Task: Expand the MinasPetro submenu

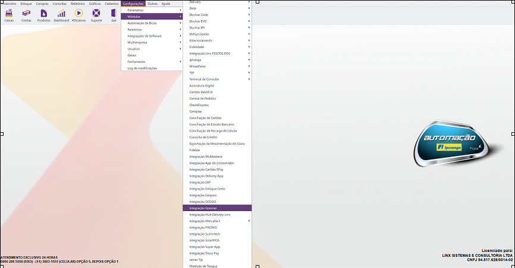Action: (217, 66)
